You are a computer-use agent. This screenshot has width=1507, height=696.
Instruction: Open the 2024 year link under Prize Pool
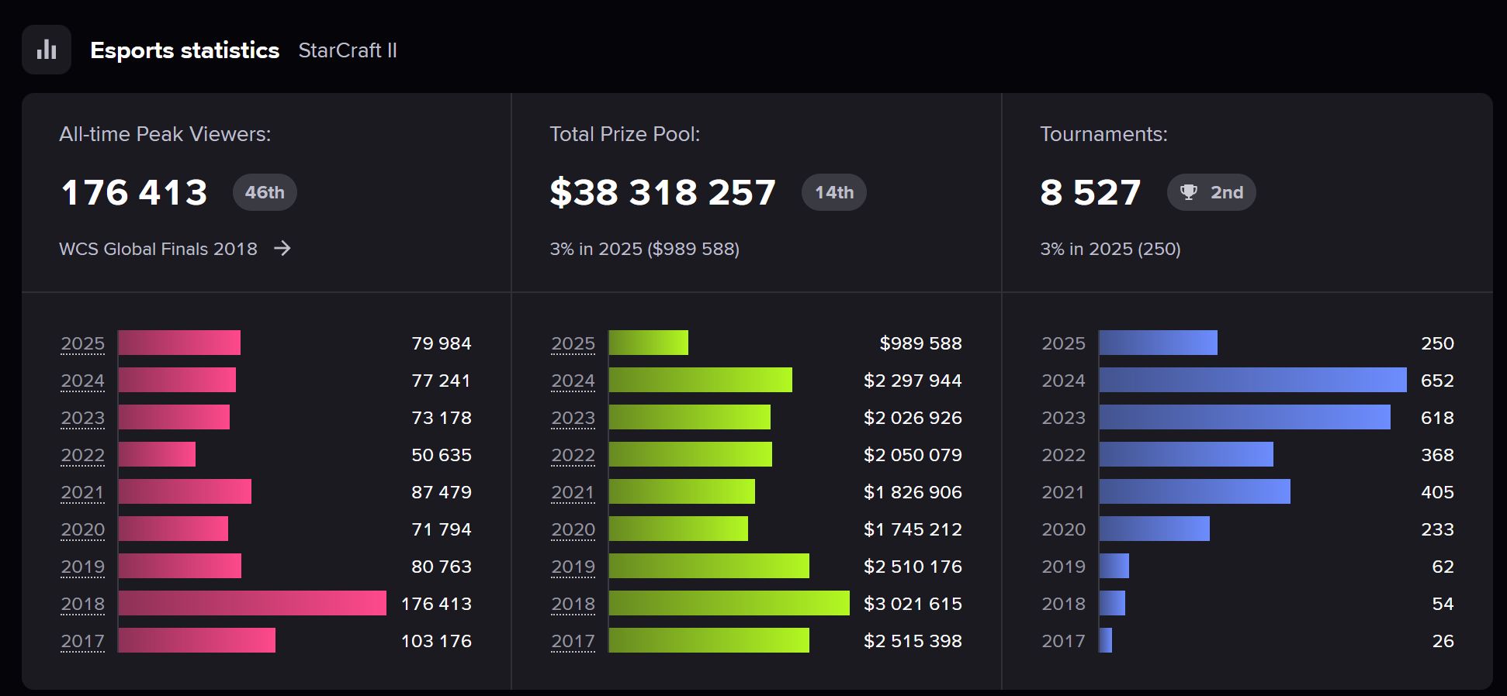click(x=573, y=381)
